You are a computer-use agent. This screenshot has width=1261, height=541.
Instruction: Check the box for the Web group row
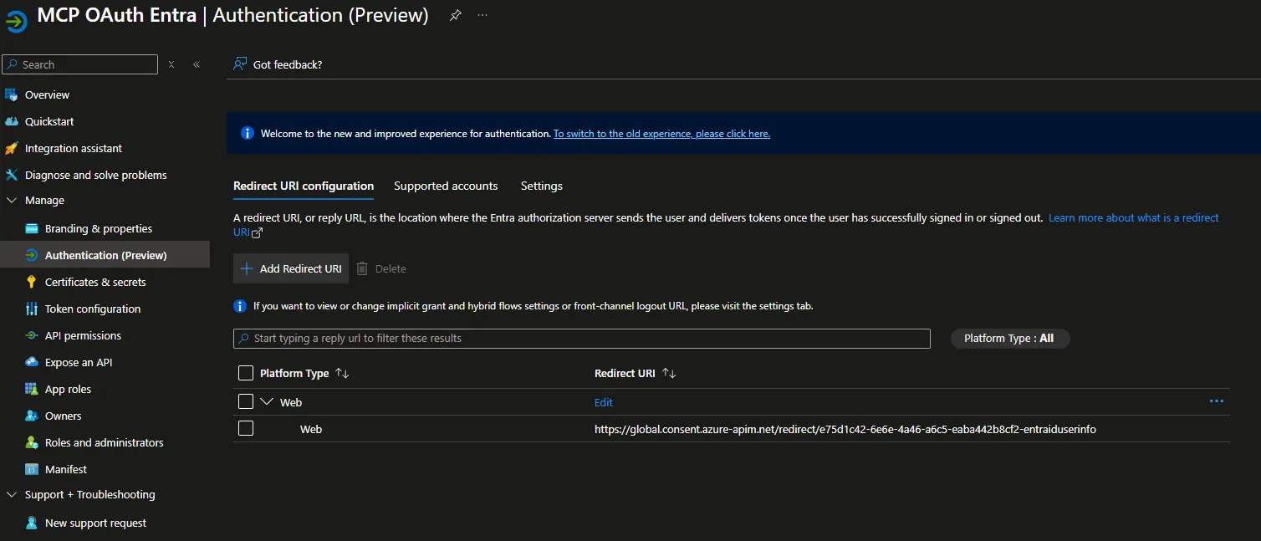[x=246, y=401]
